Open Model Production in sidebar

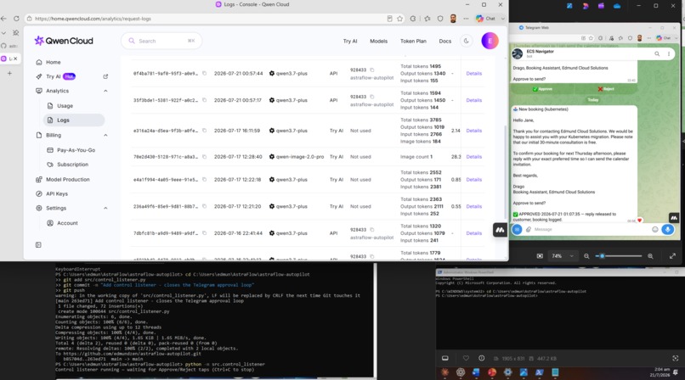[68, 179]
